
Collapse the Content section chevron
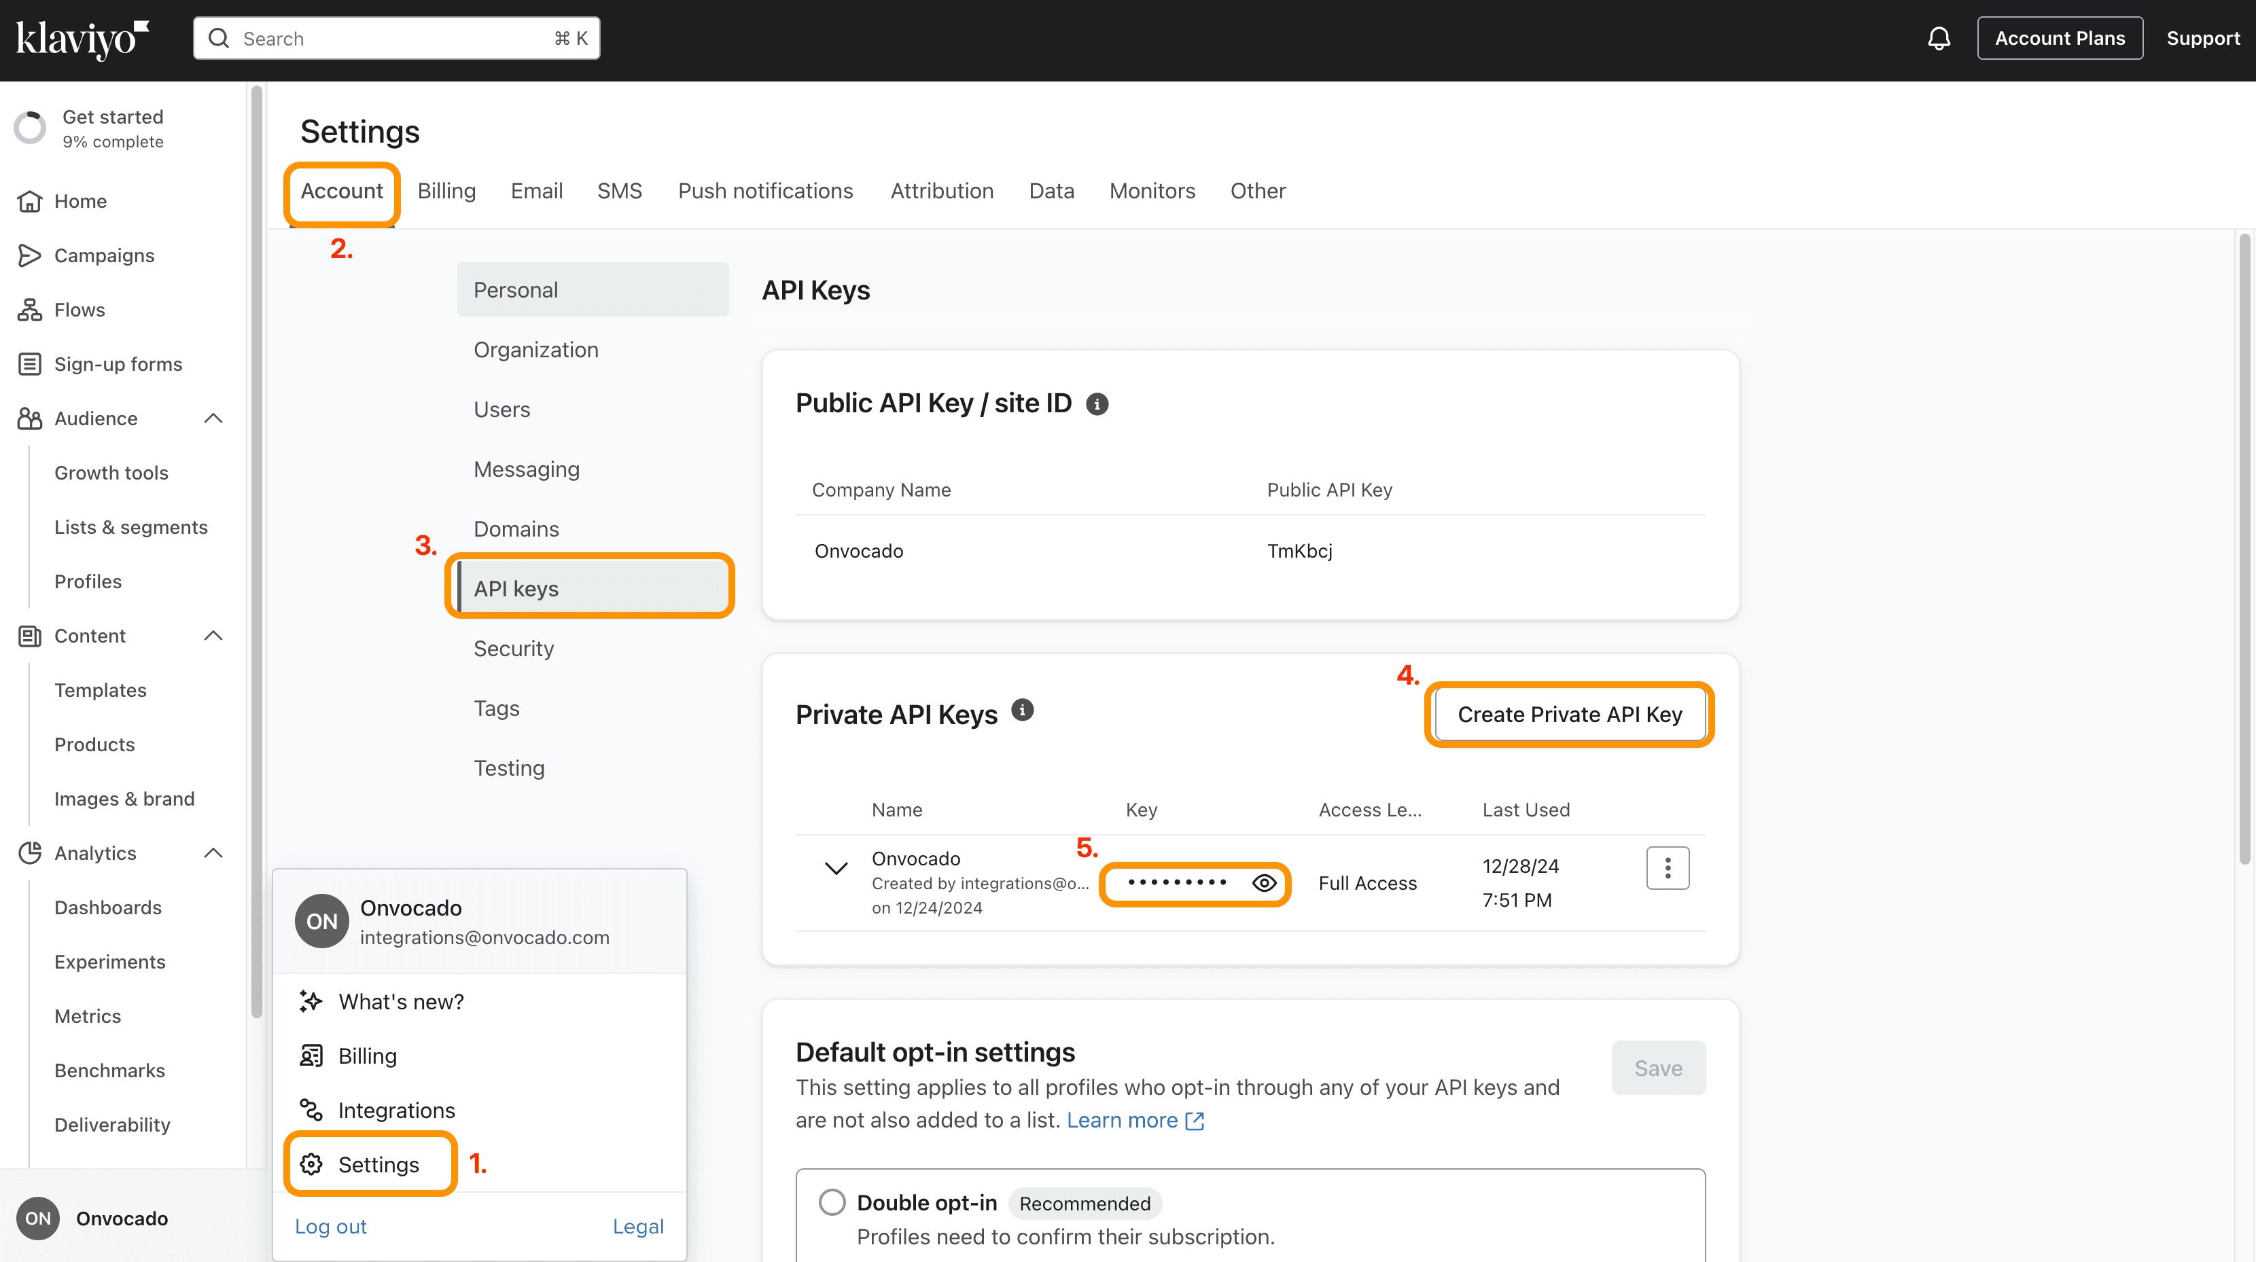[x=213, y=636]
